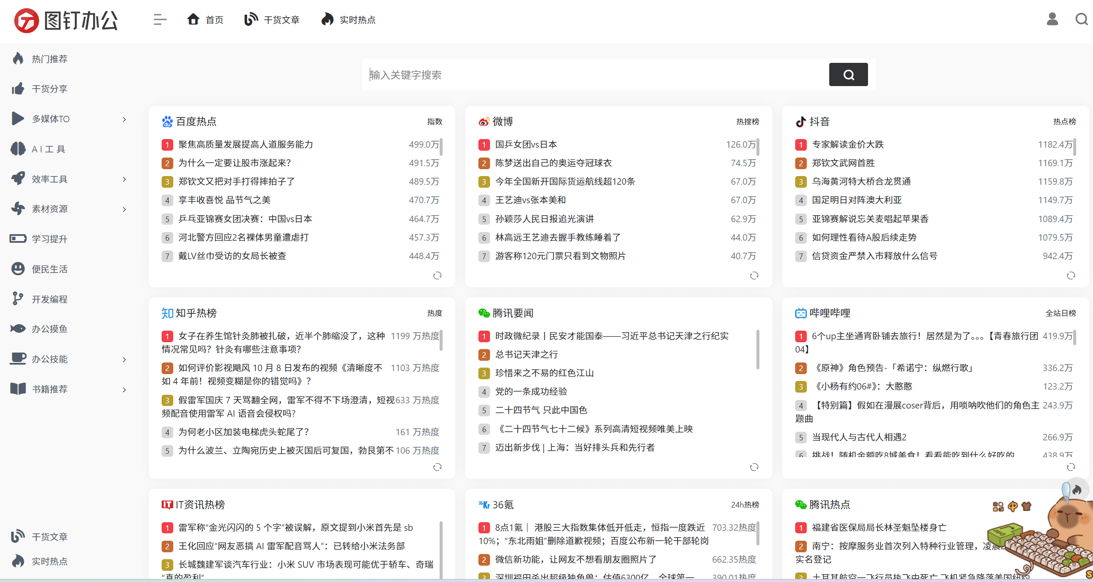The image size is (1093, 582).
Task: Click the 微博 list scrollbar
Action: point(758,147)
